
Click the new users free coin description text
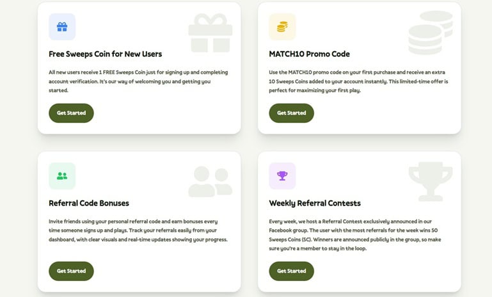click(138, 81)
